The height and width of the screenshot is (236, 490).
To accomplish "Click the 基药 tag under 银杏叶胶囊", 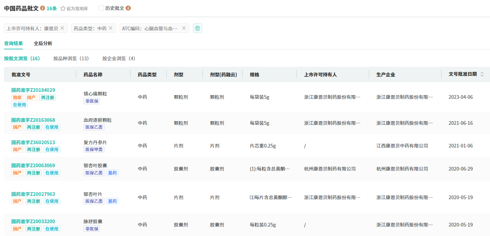I will click(x=112, y=173).
